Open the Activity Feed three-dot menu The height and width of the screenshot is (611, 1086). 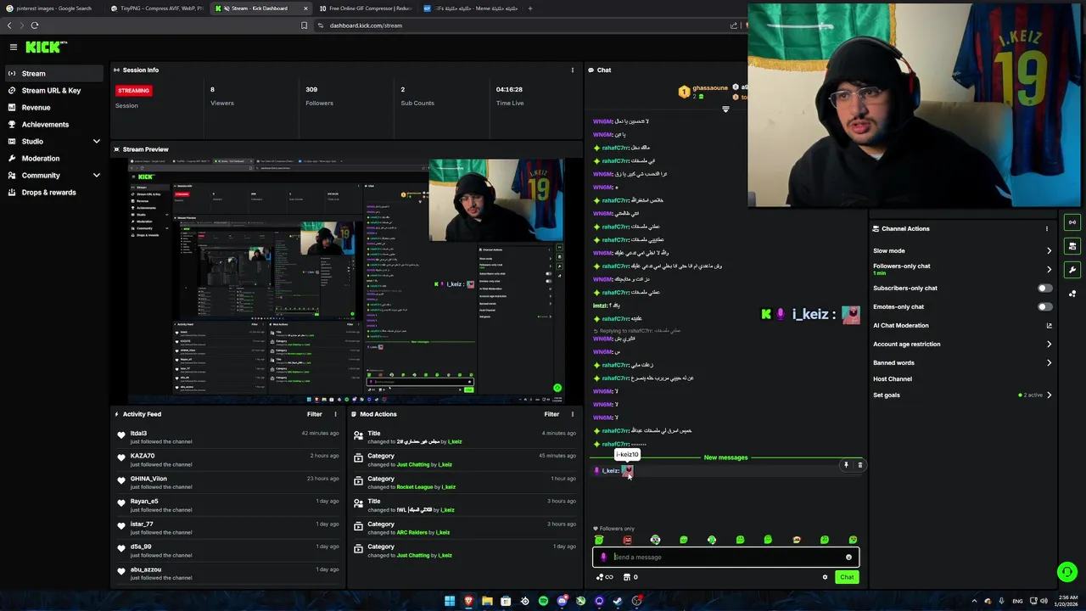pyautogui.click(x=335, y=414)
